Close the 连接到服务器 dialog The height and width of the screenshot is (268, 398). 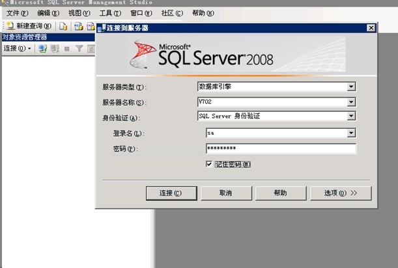coord(371,27)
